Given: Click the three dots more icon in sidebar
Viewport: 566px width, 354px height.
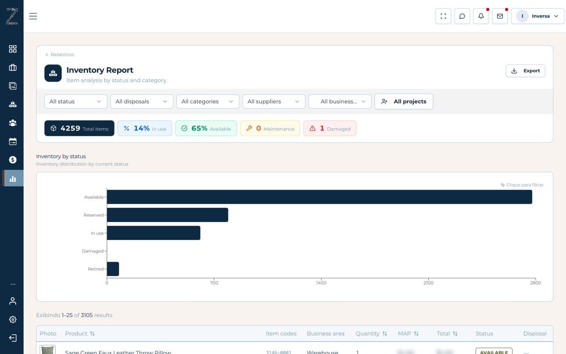Looking at the screenshot, I should pyautogui.click(x=13, y=284).
